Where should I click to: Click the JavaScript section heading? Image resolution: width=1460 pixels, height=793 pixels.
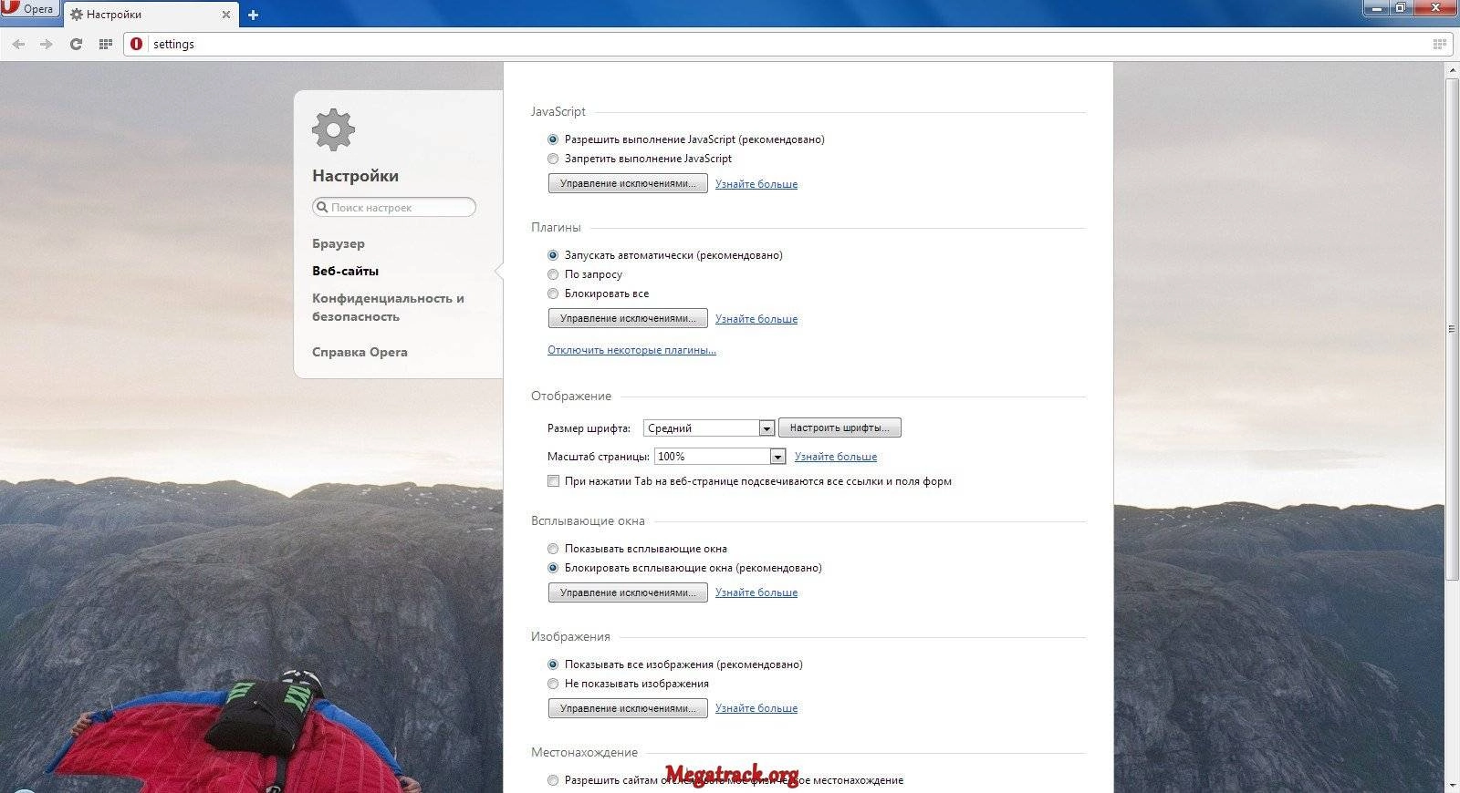click(558, 111)
